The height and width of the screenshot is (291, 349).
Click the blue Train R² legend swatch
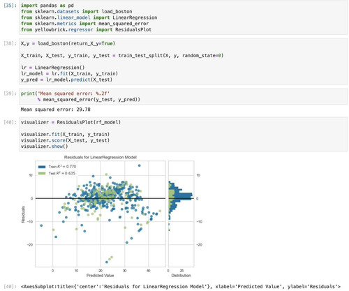[x=42, y=167]
